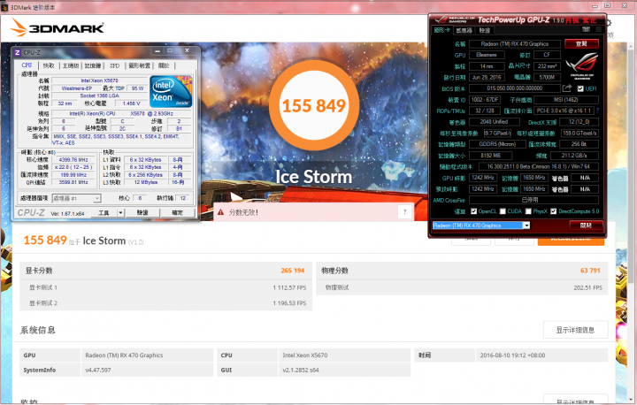Expand the 工具 dropdown arrow in CPU-Z

[x=120, y=213]
